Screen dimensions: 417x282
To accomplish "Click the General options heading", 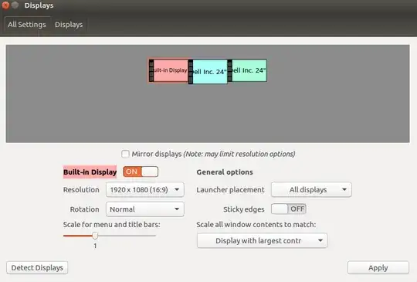I will tap(225, 172).
